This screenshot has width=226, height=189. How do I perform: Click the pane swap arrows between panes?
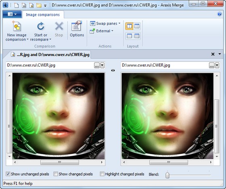tap(113, 70)
